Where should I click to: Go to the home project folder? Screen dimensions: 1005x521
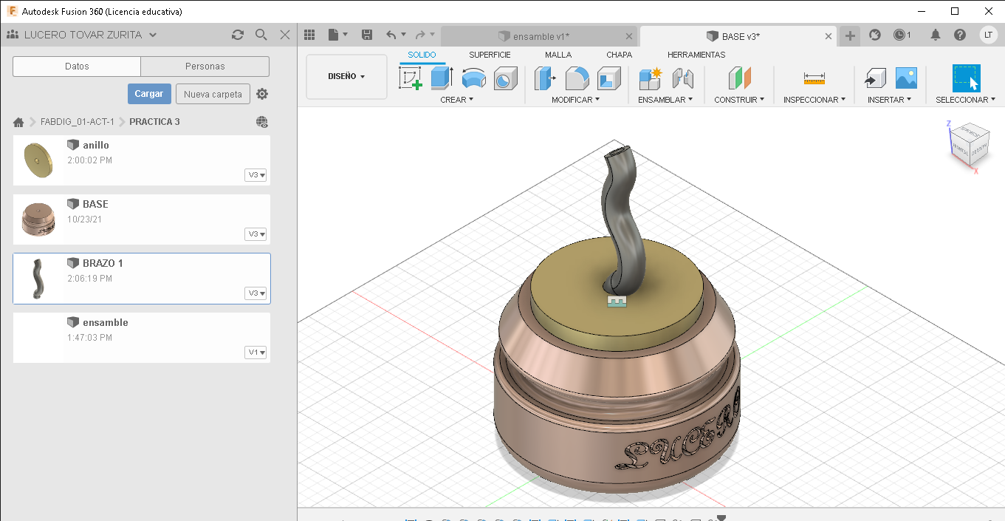pos(18,122)
